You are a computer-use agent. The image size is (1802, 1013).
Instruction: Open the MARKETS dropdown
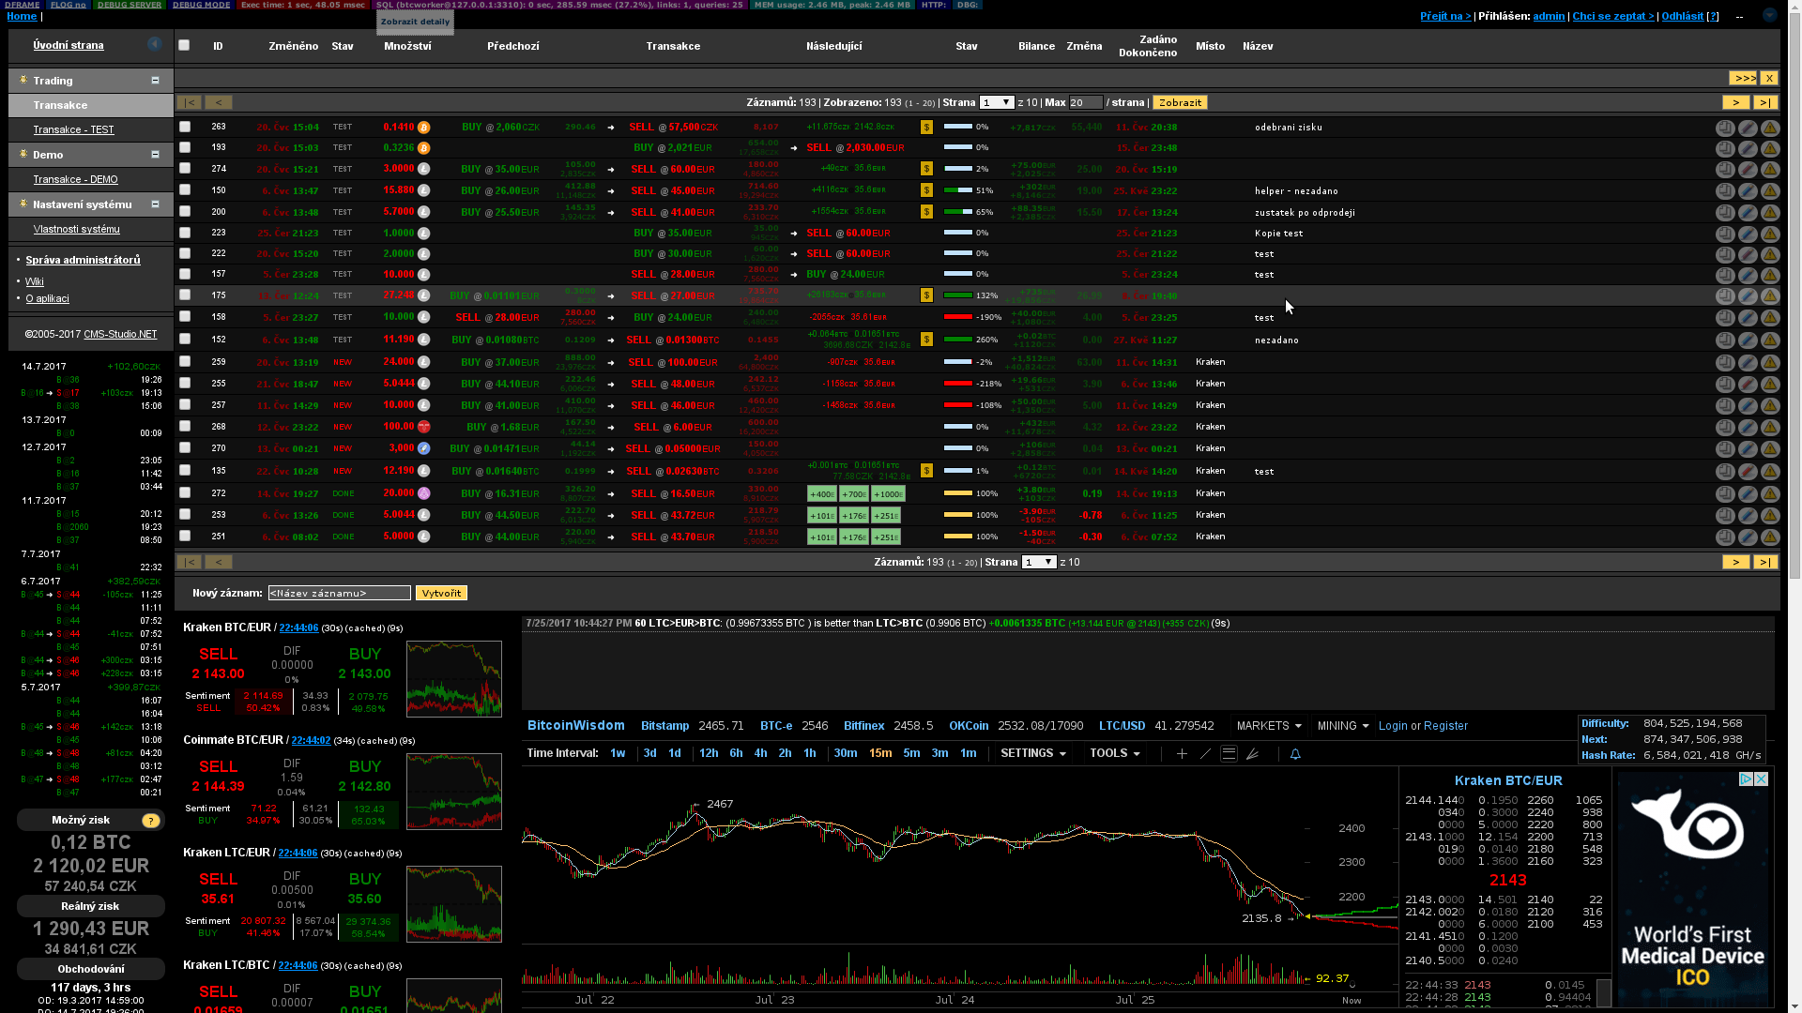(x=1269, y=726)
